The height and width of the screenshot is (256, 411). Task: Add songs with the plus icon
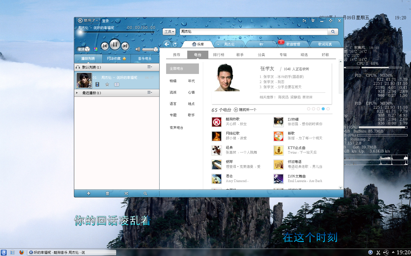88,193
